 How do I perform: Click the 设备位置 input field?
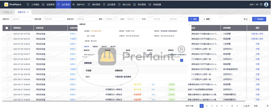(54, 19)
